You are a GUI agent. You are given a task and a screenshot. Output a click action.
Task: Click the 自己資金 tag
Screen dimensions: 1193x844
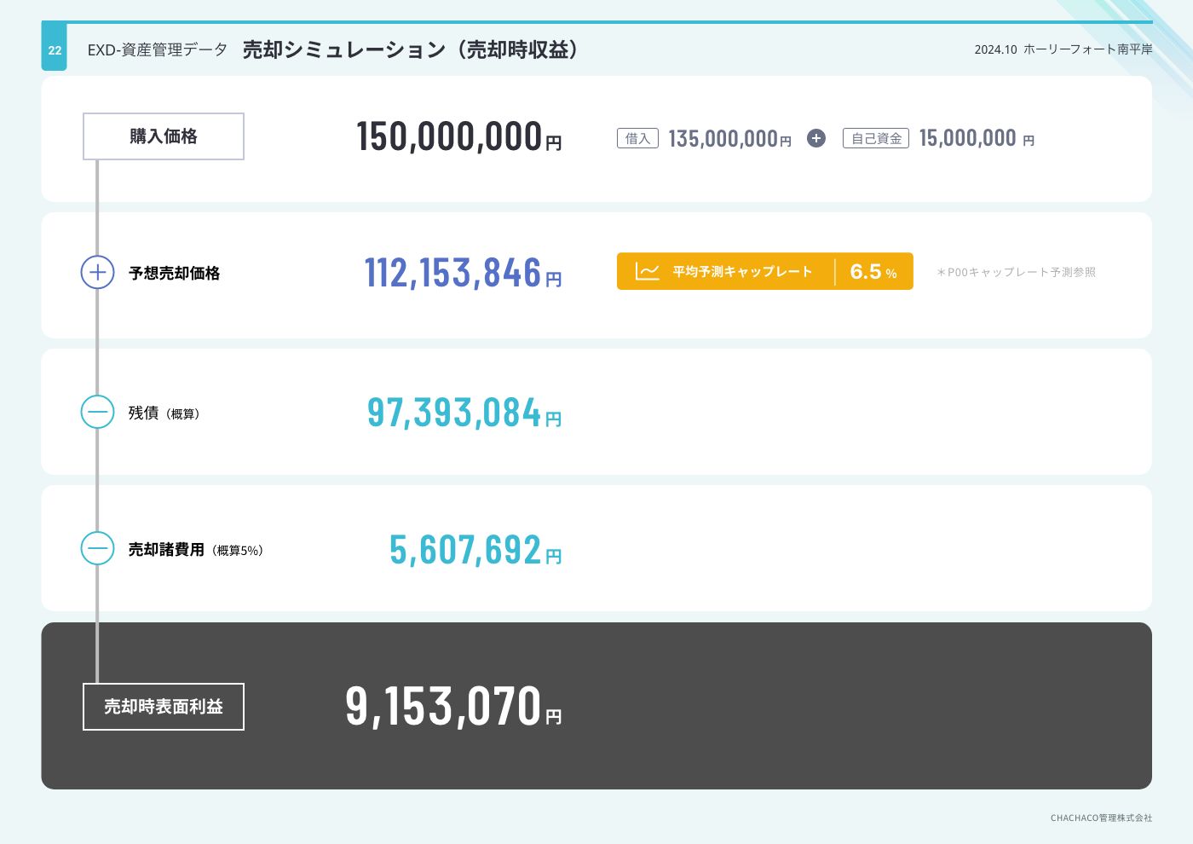pos(876,138)
